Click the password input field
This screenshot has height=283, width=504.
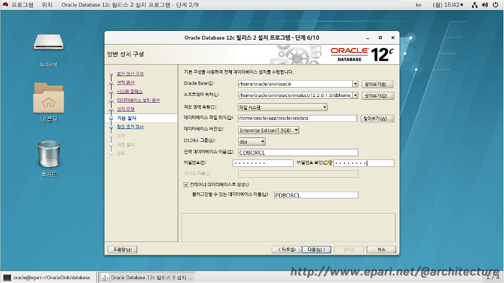tap(263, 163)
